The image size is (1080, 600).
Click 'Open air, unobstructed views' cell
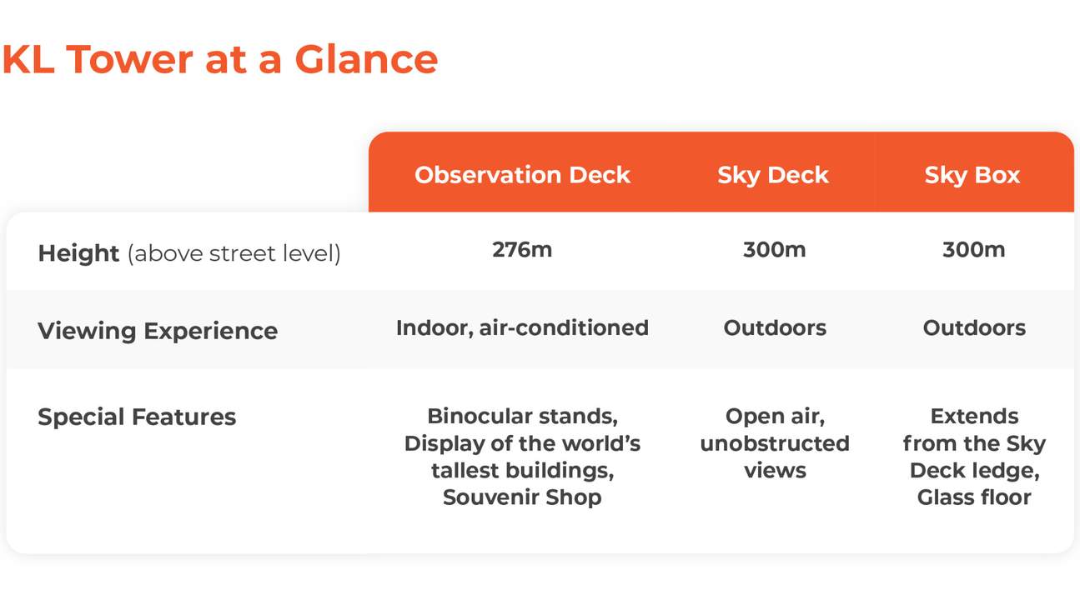coord(775,443)
